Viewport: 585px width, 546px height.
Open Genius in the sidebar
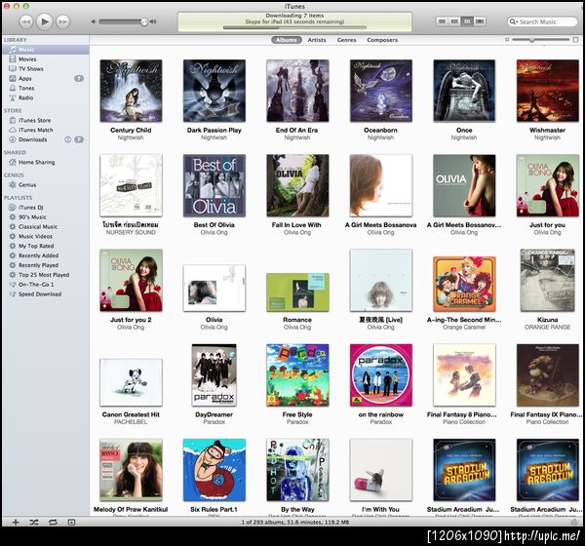point(46,184)
